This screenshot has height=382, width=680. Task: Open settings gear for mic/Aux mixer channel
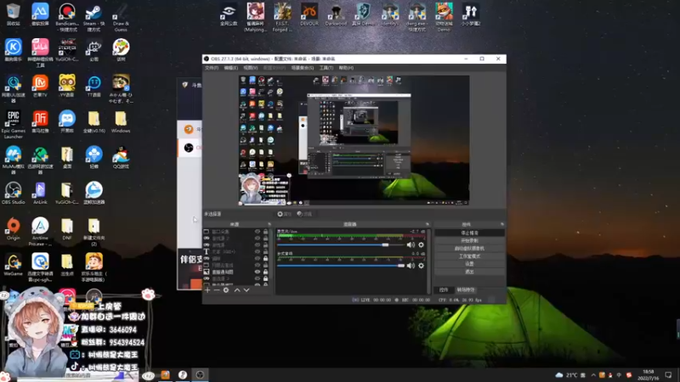point(421,244)
